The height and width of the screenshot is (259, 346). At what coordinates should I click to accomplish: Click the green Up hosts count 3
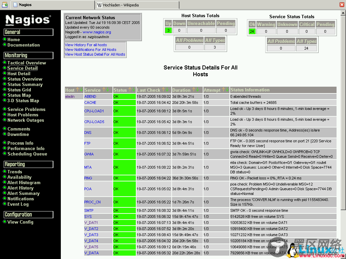point(168,30)
